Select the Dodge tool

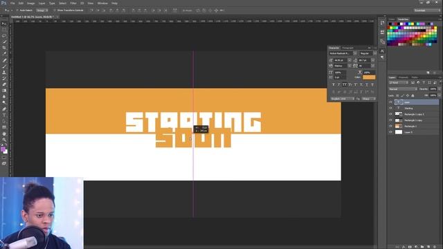click(x=4, y=103)
